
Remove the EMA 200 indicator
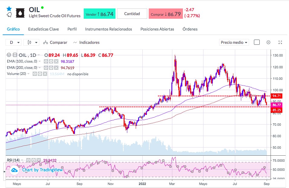[x=56, y=68]
